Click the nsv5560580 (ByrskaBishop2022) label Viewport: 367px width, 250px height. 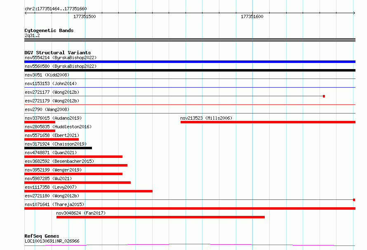tap(61, 66)
